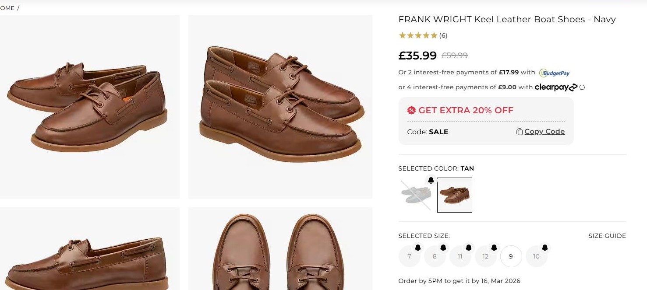Copy the SALE discount code

click(540, 132)
